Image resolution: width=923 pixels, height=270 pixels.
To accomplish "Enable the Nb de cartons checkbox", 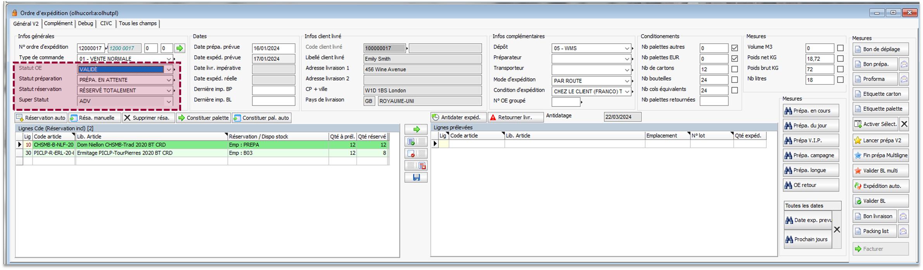I will coord(735,69).
